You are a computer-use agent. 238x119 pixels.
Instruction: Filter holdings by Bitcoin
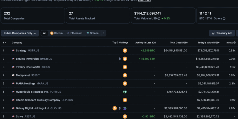click(x=56, y=33)
